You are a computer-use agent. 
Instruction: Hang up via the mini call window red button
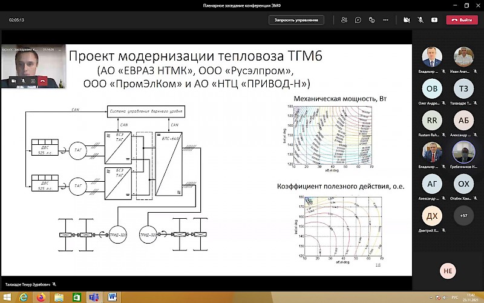pos(42,80)
